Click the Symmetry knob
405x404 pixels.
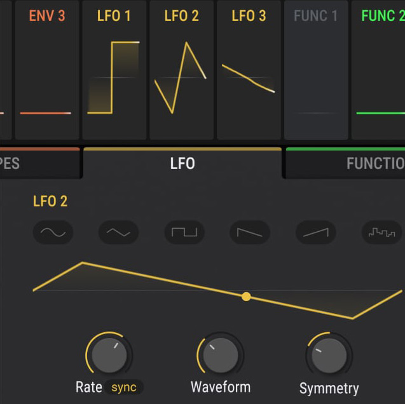(x=329, y=356)
